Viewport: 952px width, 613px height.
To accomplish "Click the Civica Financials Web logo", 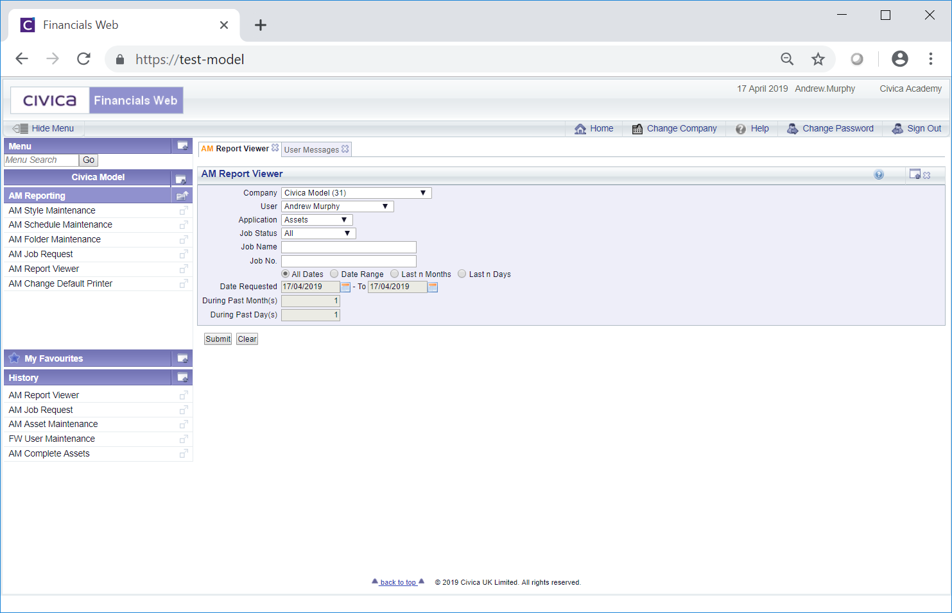I will (97, 101).
